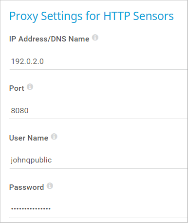This screenshot has width=188, height=223.
Task: Click the Proxy Settings for HTTP Sensors heading
Action: 92,16
